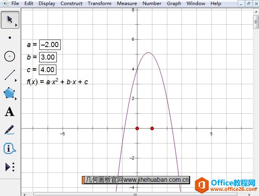Viewport: 259px width, 196px height.
Task: Select the Marker pen tool
Action: click(9, 130)
